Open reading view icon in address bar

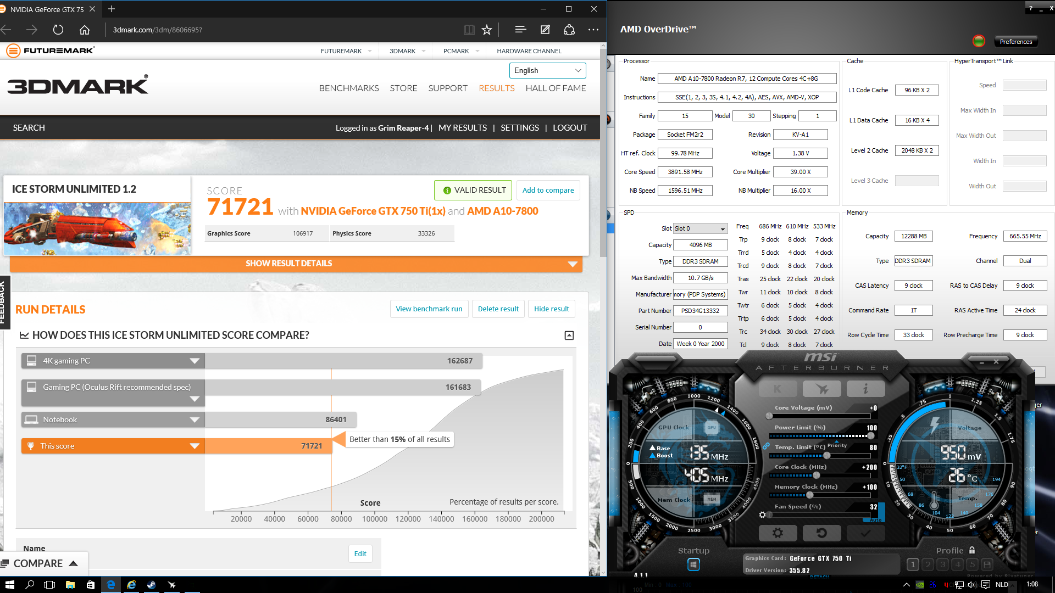coord(469,30)
